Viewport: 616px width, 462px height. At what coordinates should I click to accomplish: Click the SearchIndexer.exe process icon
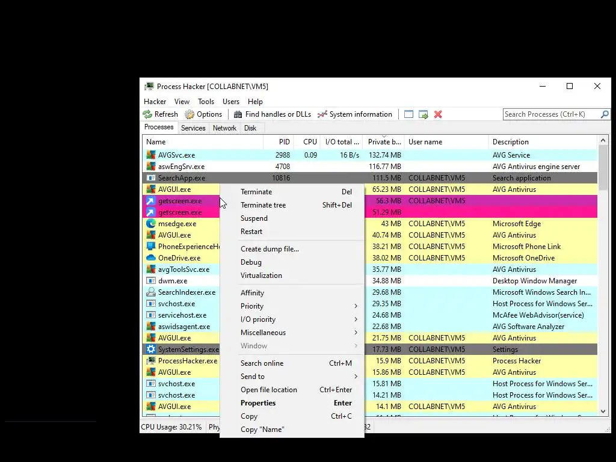151,292
